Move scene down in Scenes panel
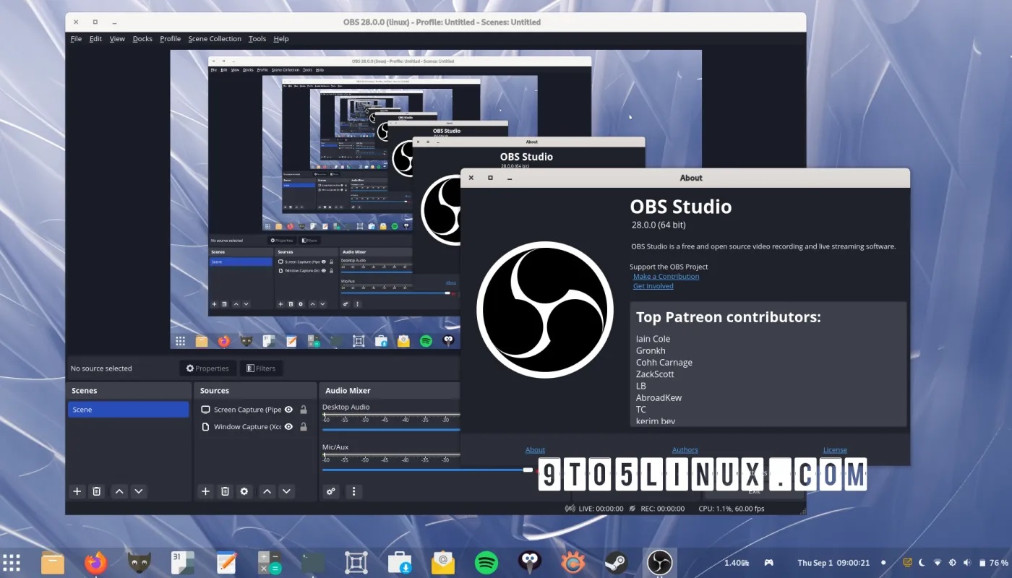 (x=139, y=491)
